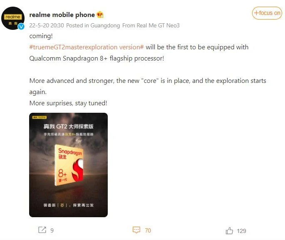285x240 pixels.
Task: Click the like count 129
Action: (x=241, y=230)
